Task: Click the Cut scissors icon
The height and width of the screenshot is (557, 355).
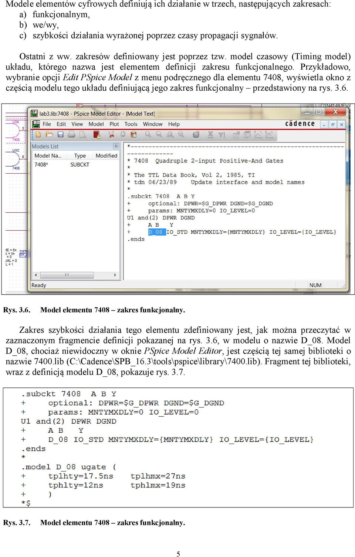Action: [111, 134]
